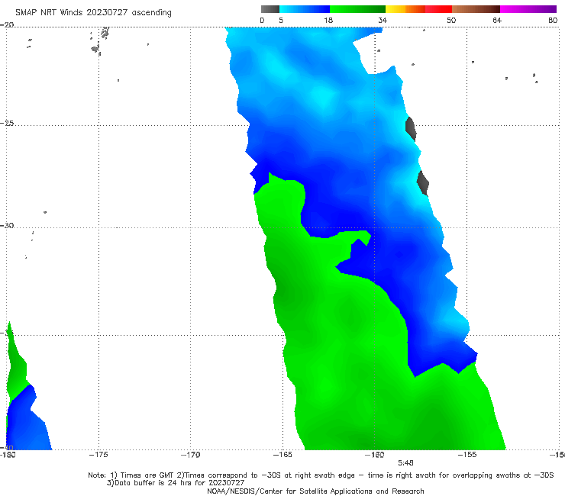
Task: Click the '-165' longitude axis label
Action: tap(282, 455)
